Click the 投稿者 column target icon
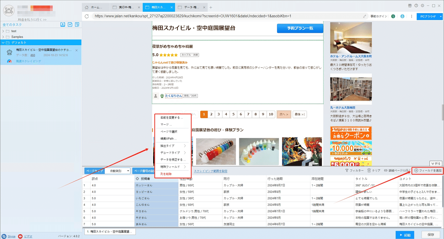This screenshot has height=239, width=444. (138, 179)
